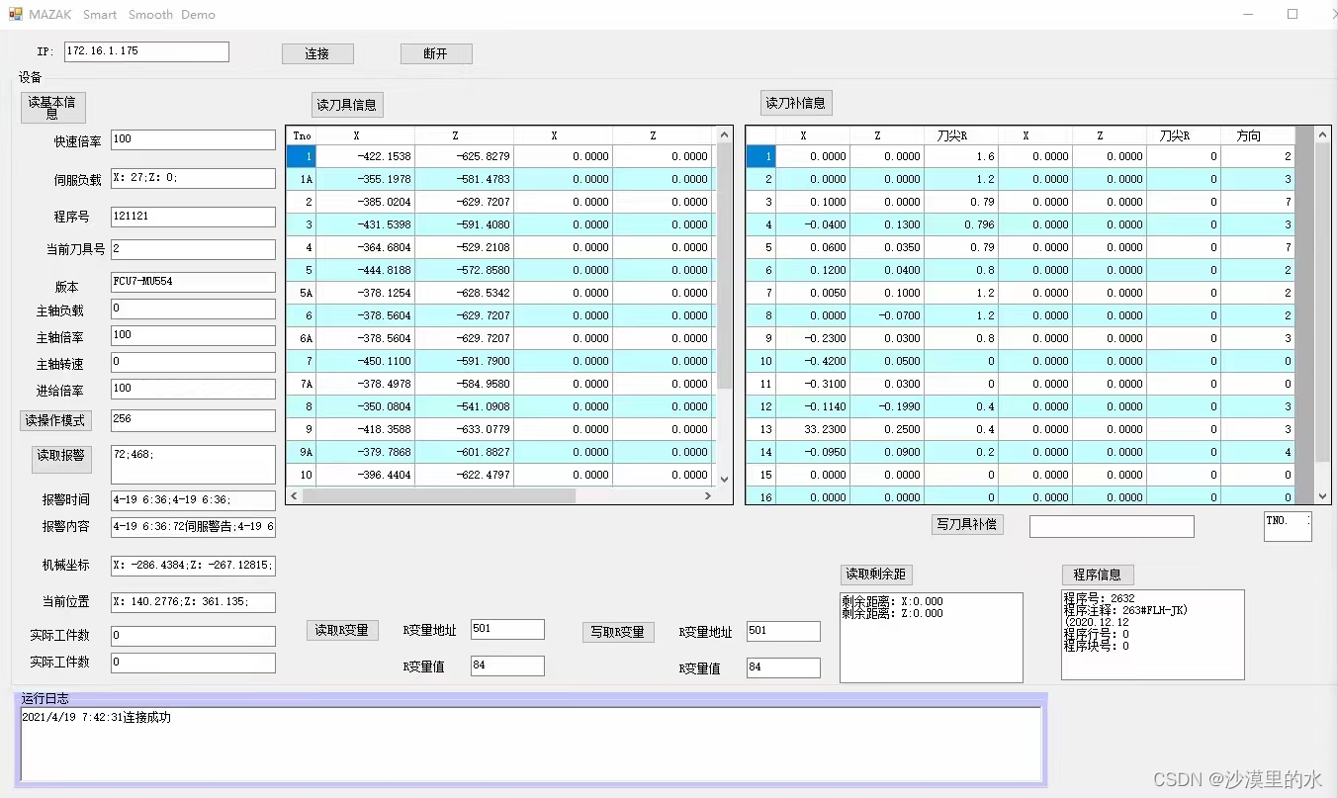
Task: Click the 程序号 field showing 121121
Action: click(x=193, y=217)
